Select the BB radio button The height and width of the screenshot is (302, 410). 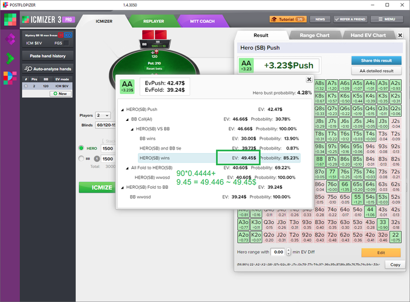tap(81, 158)
